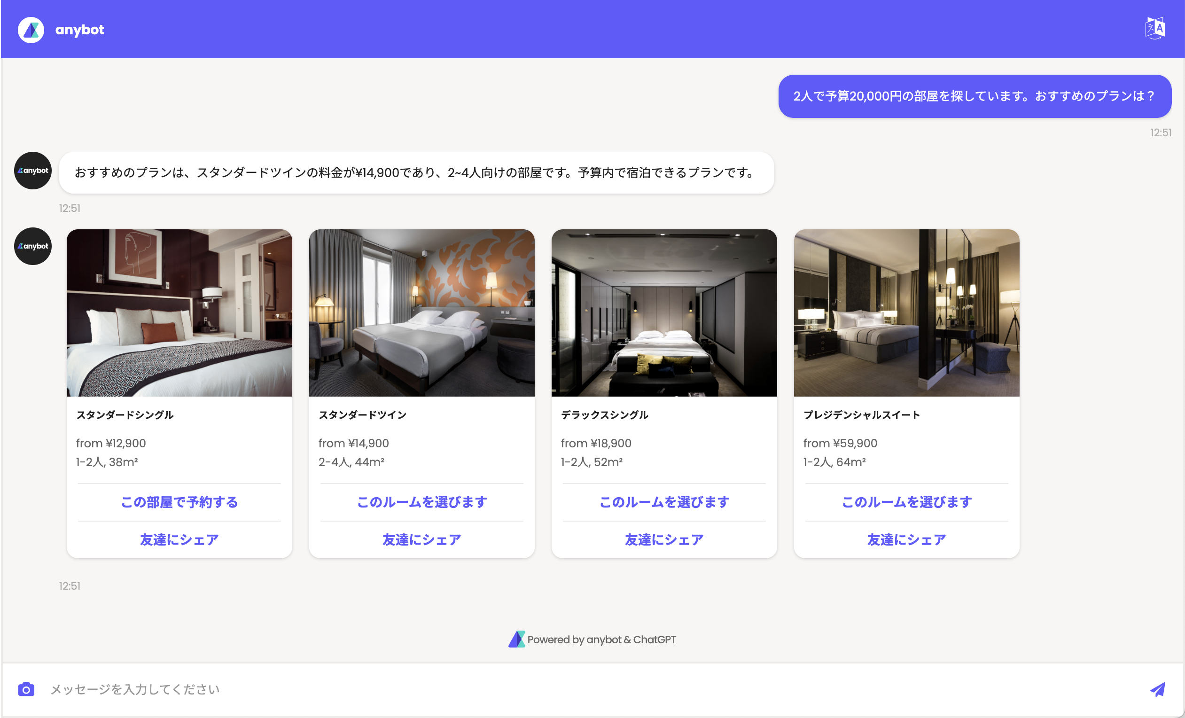Open the スタンダードシングル room photo
Image resolution: width=1185 pixels, height=718 pixels.
click(x=179, y=313)
